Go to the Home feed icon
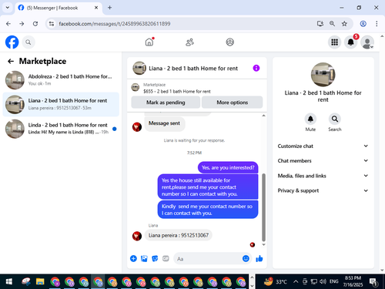The image size is (385, 289). coord(149,42)
